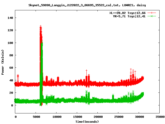165x124 pixels.
Task: Click the 5000 x-axis tick label
Action: [36, 117]
